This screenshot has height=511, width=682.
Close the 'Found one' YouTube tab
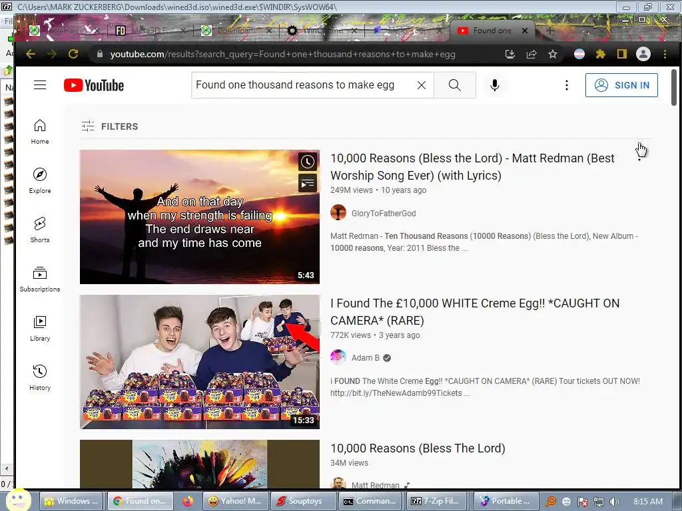[525, 31]
